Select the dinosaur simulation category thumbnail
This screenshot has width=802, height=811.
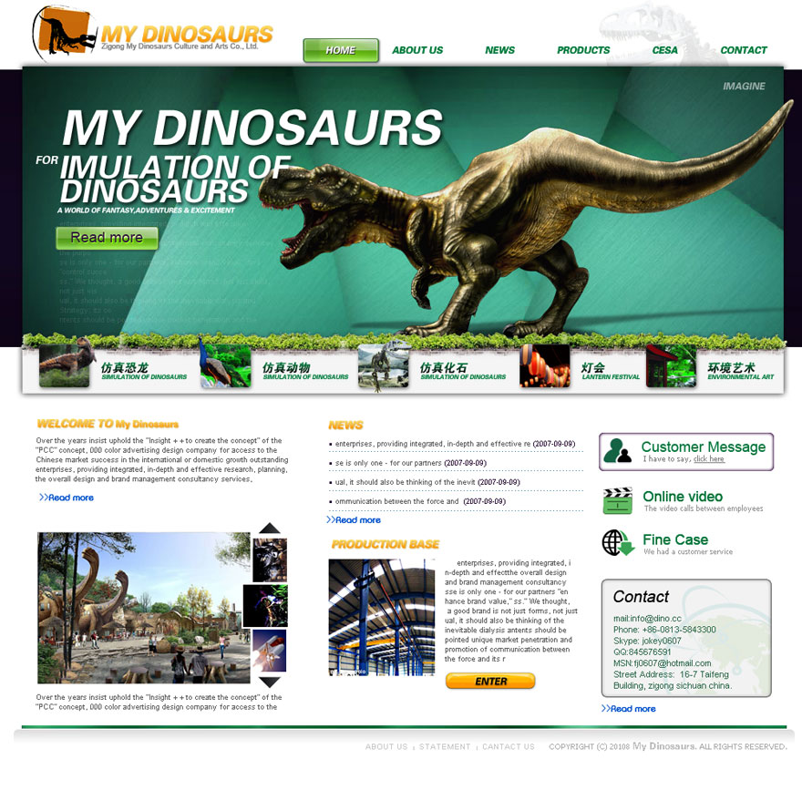point(65,366)
